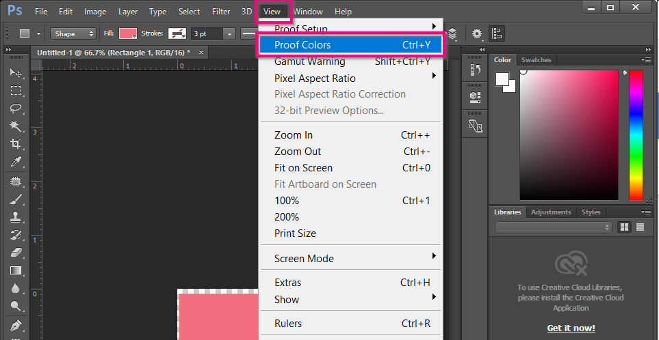Choose Zoom In menu item
The image size is (659, 340).
(x=351, y=135)
